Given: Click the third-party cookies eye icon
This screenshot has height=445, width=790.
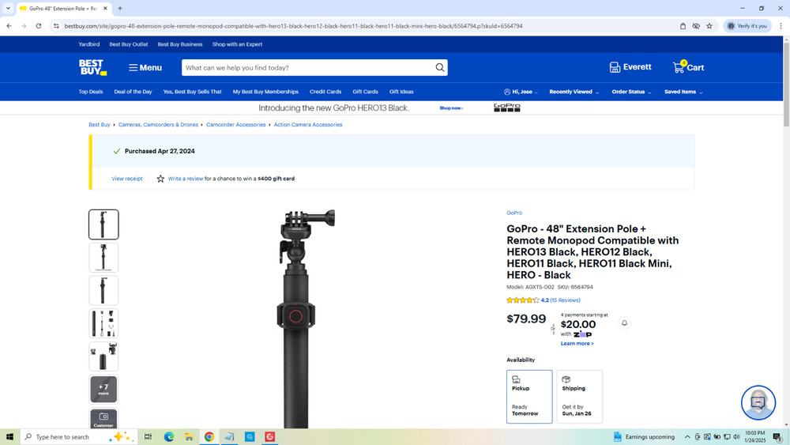Looking at the screenshot, I should click(x=696, y=26).
